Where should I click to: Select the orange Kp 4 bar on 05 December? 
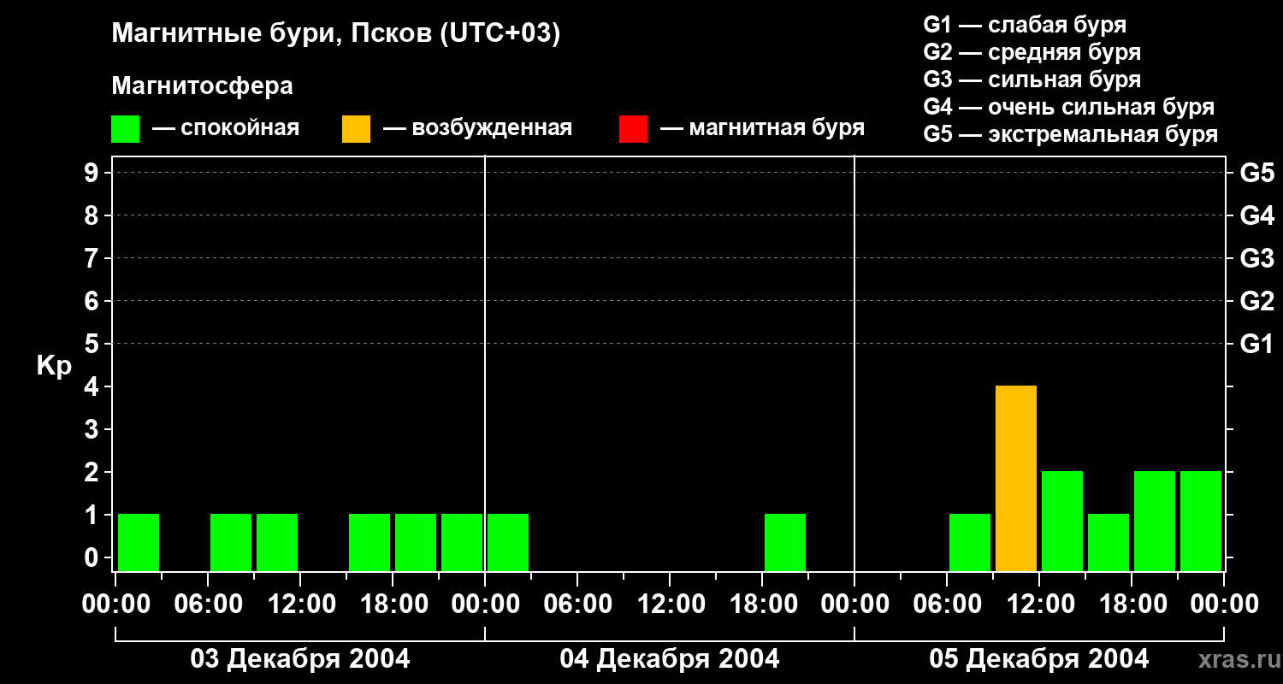coord(1016,478)
